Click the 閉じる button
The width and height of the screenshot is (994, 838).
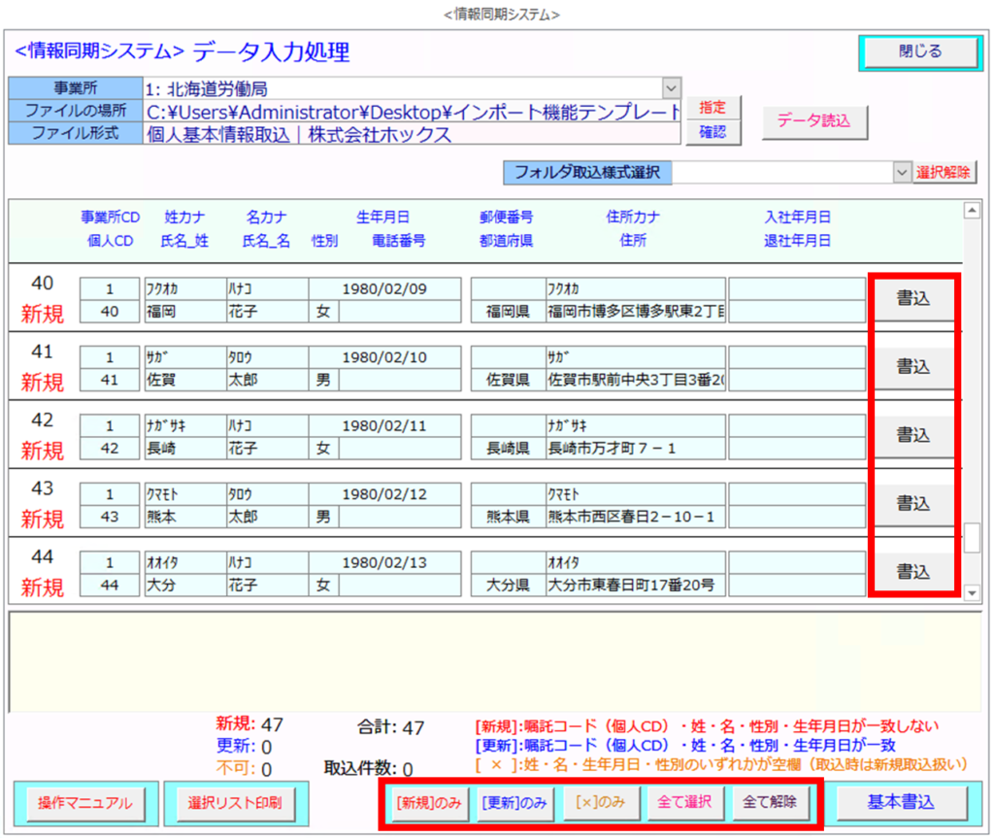pyautogui.click(x=919, y=52)
